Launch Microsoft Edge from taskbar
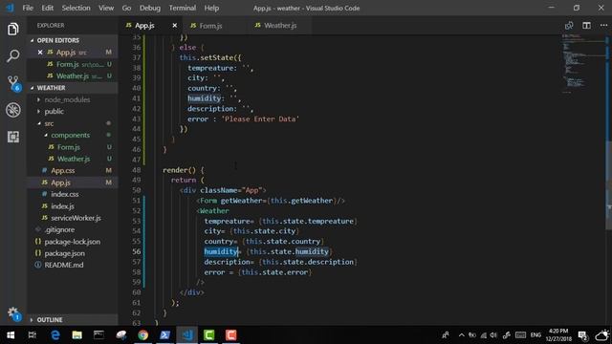The image size is (612, 344). (55, 335)
